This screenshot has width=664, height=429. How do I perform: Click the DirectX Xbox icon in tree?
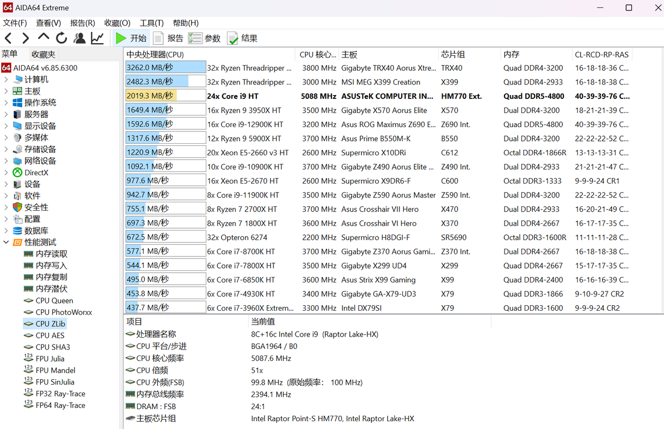pyautogui.click(x=17, y=172)
